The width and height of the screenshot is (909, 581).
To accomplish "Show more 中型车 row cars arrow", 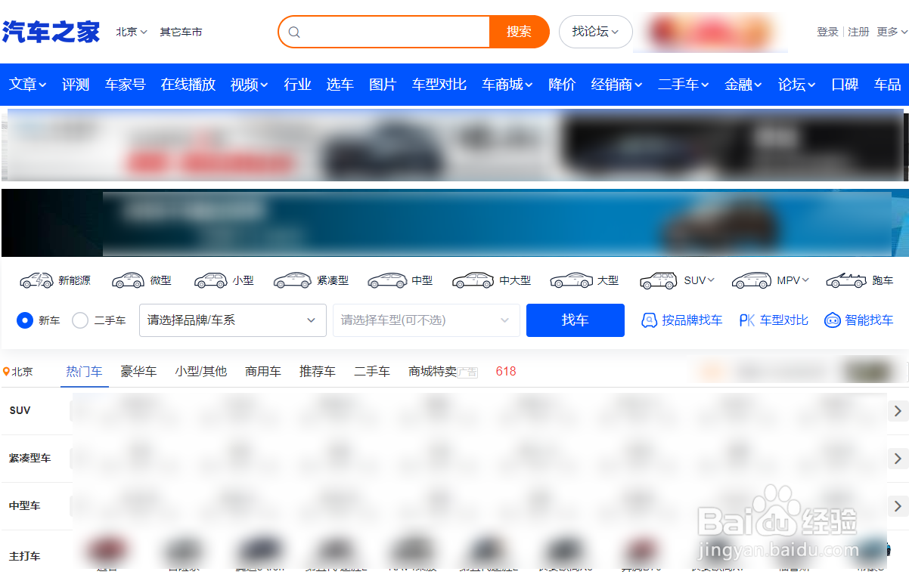I will (898, 505).
